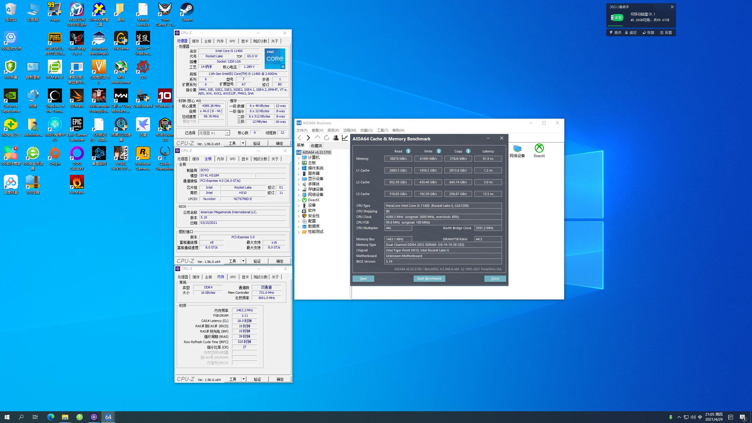
Task: Open DirectX icon in AIDA64 right pane
Action: pos(539,151)
